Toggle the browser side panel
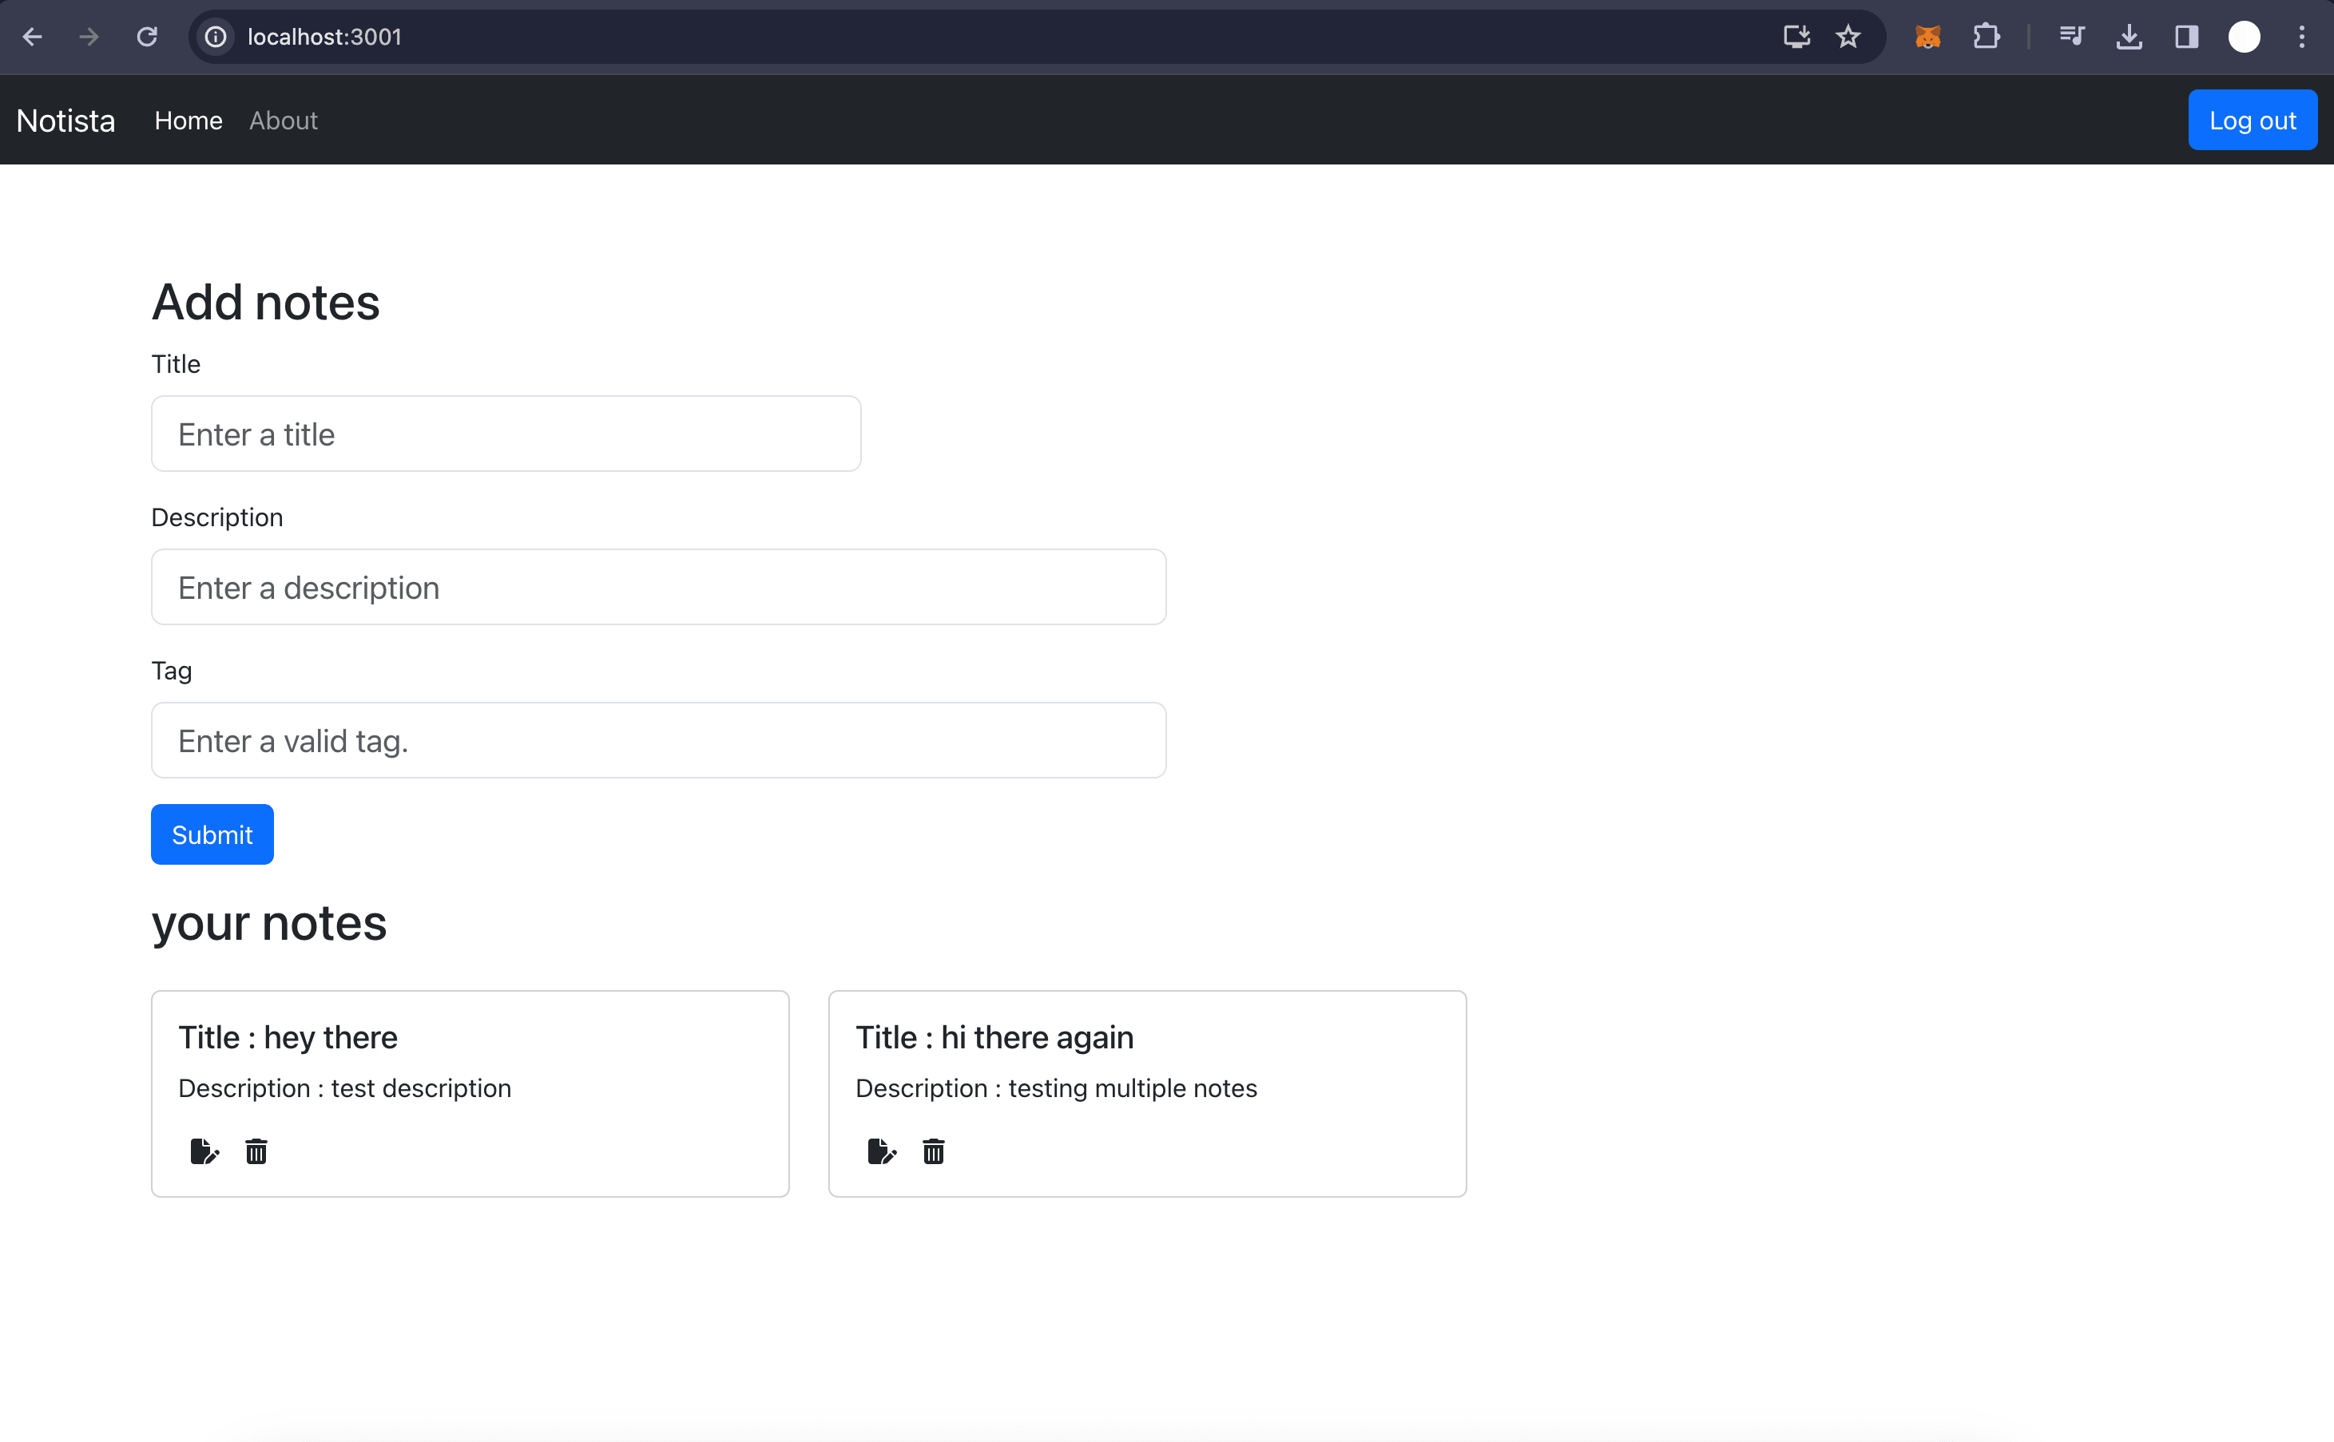 click(x=2186, y=38)
